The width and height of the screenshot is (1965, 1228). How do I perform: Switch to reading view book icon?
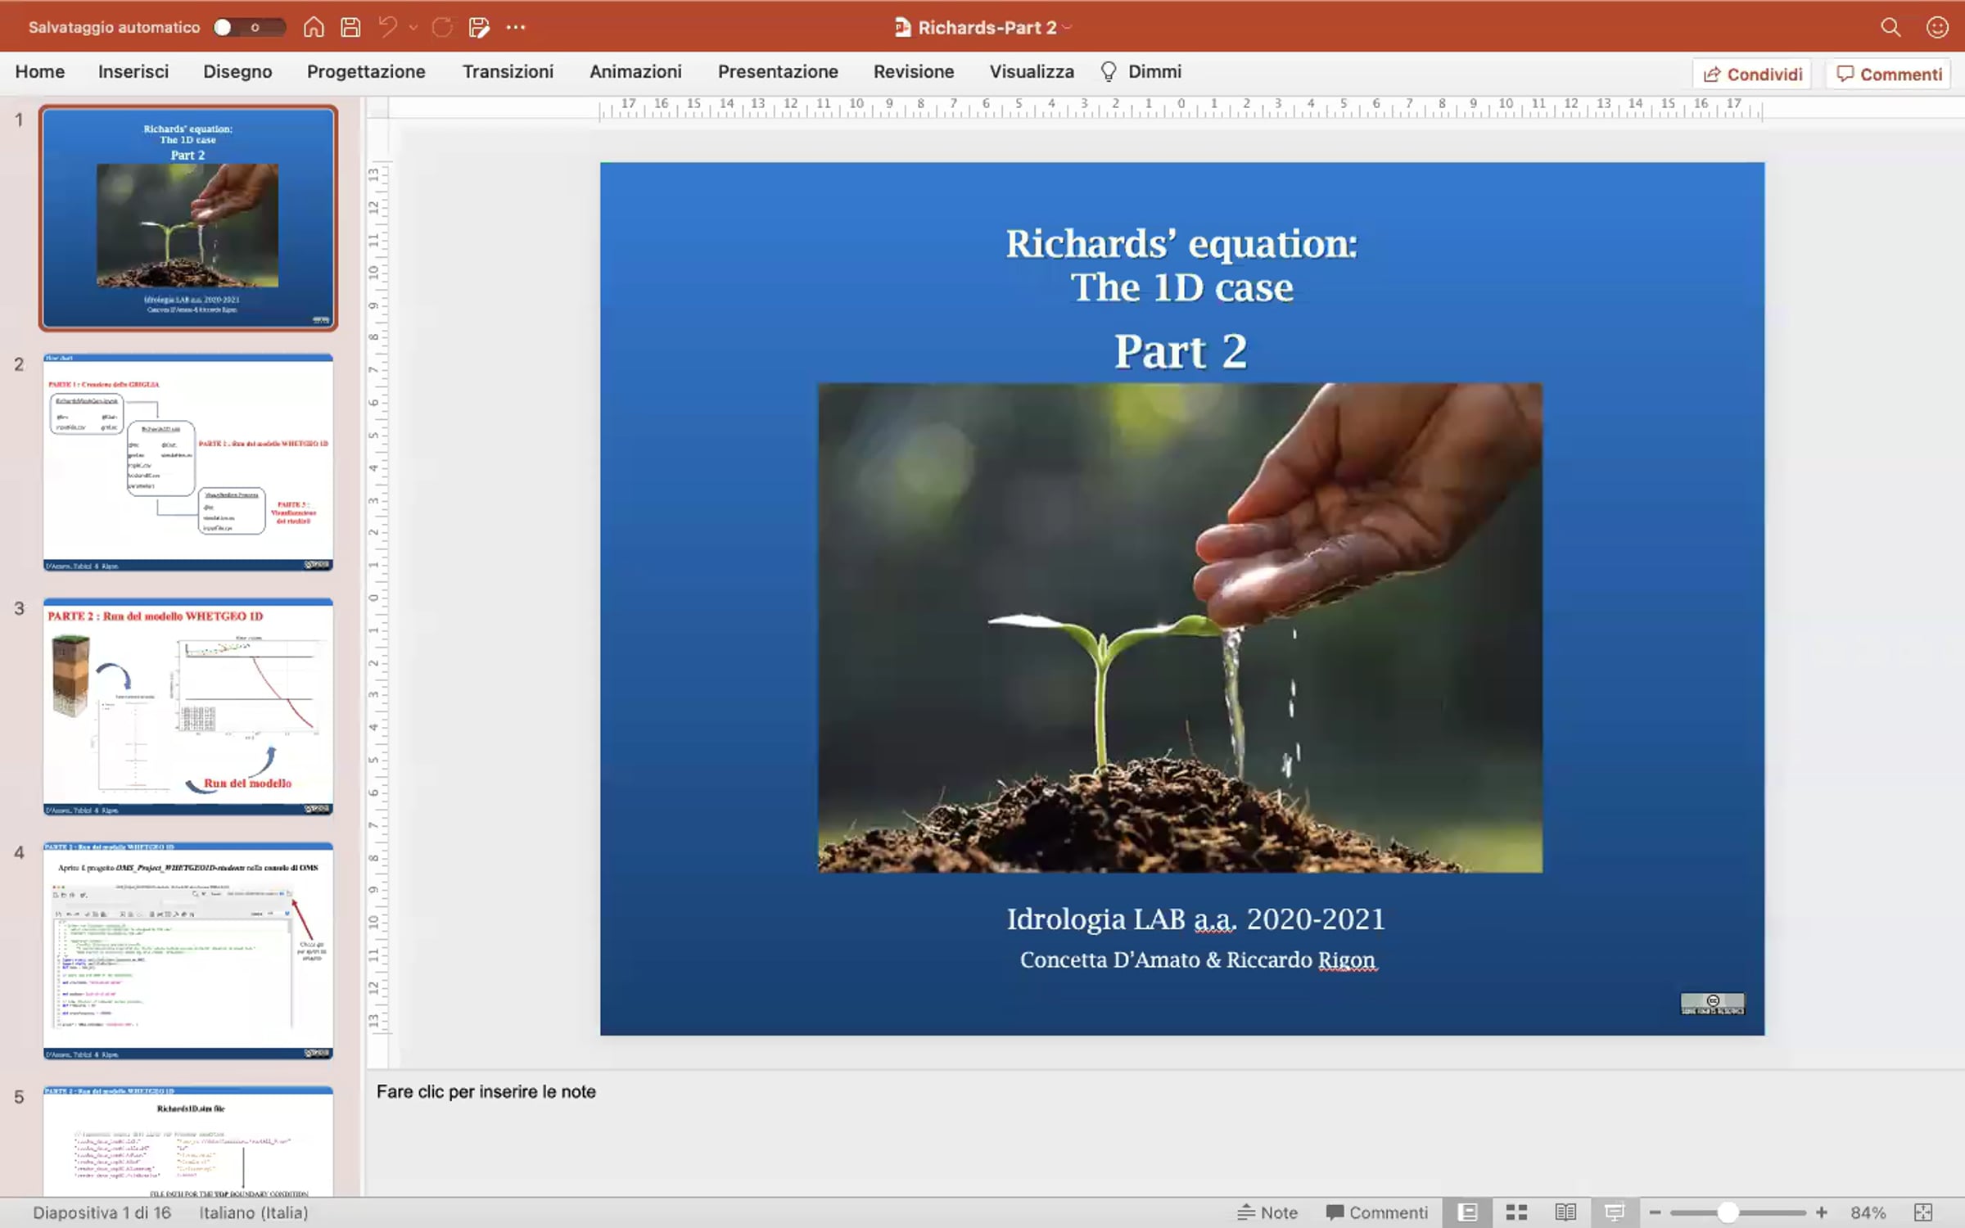pyautogui.click(x=1565, y=1212)
